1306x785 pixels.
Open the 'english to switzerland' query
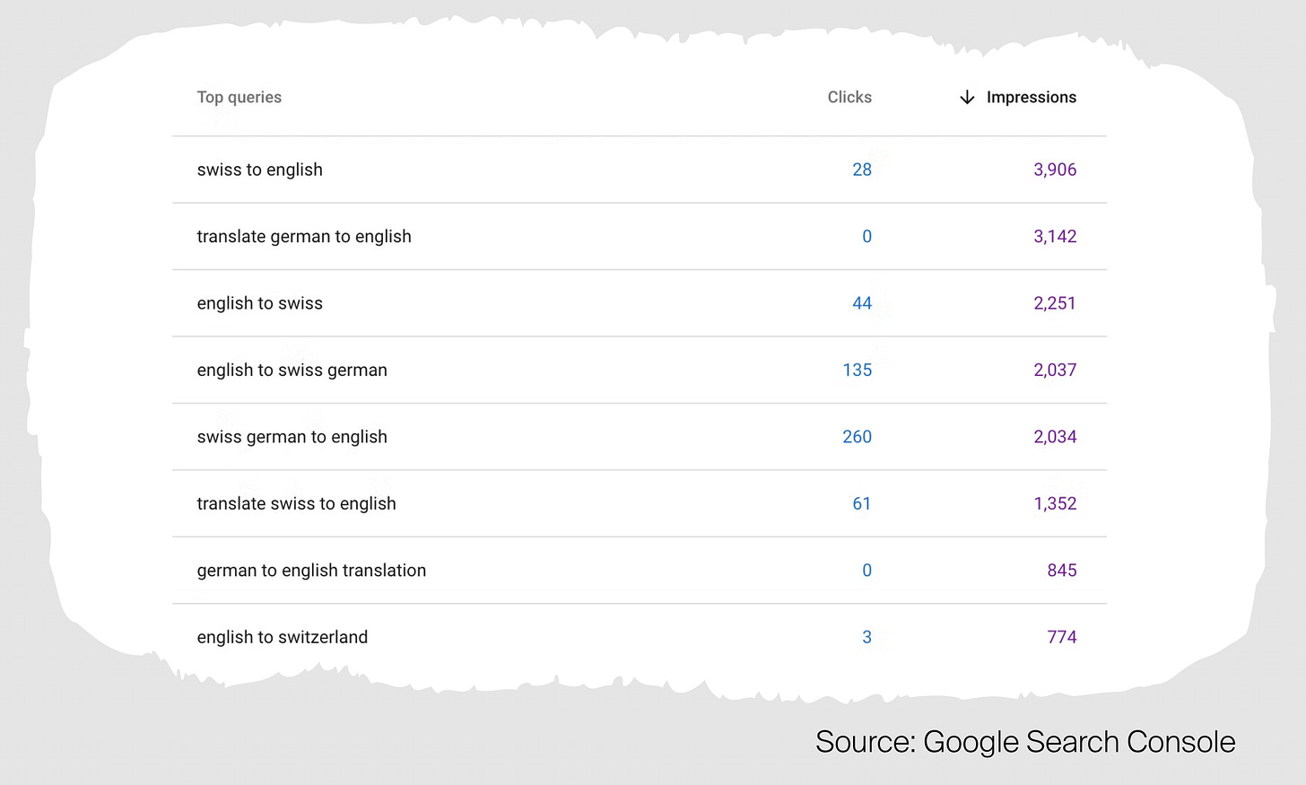pyautogui.click(x=283, y=637)
